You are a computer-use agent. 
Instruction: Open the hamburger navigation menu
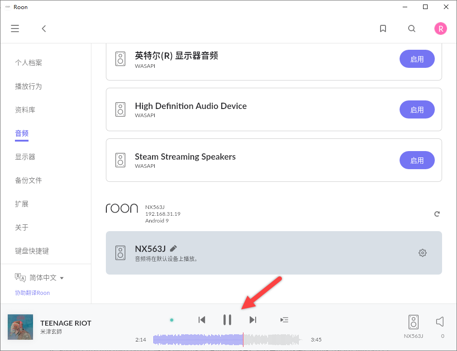[15, 28]
